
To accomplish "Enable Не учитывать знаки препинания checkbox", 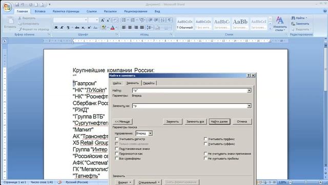I will 206,154.
